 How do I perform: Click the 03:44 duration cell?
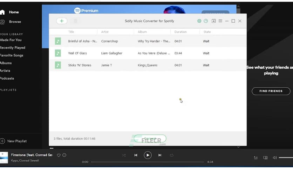[178, 53]
